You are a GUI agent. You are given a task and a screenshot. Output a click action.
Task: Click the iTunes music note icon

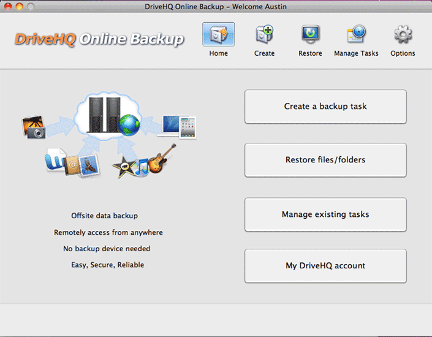coord(142,167)
